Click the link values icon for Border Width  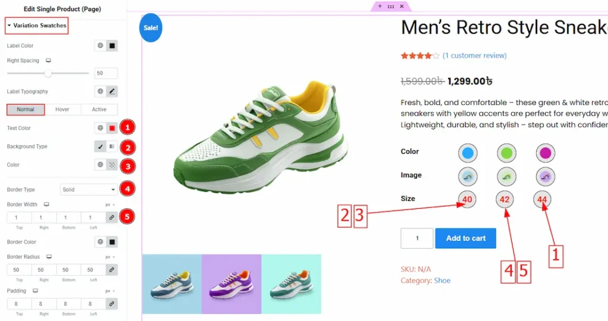click(x=112, y=218)
